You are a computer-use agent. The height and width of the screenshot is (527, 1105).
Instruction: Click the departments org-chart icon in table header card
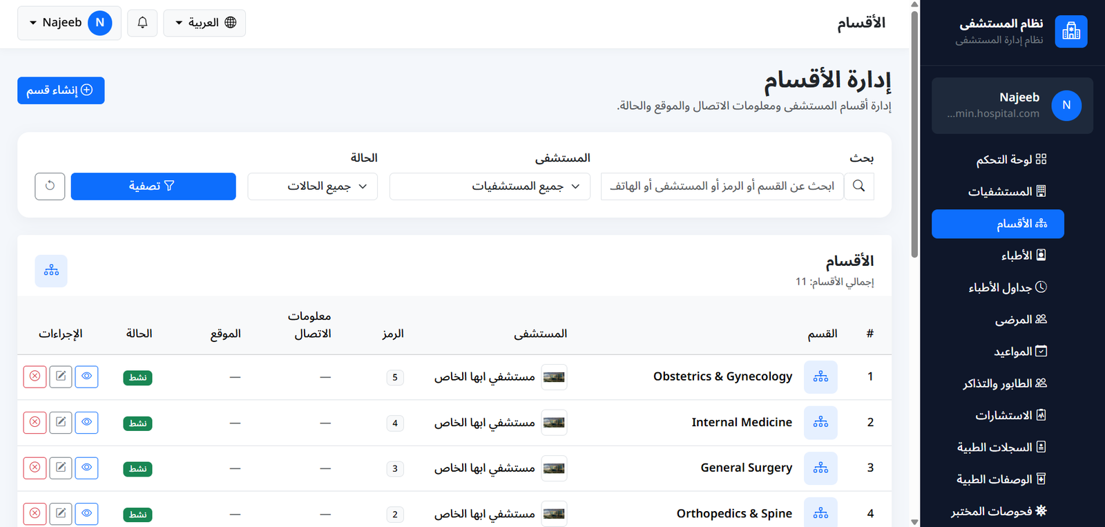[51, 271]
